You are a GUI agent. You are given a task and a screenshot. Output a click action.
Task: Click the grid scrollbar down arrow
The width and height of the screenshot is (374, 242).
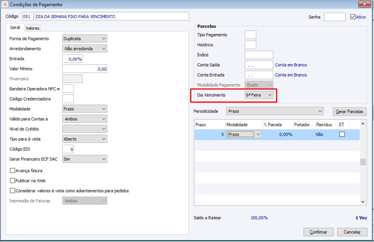coord(363,202)
